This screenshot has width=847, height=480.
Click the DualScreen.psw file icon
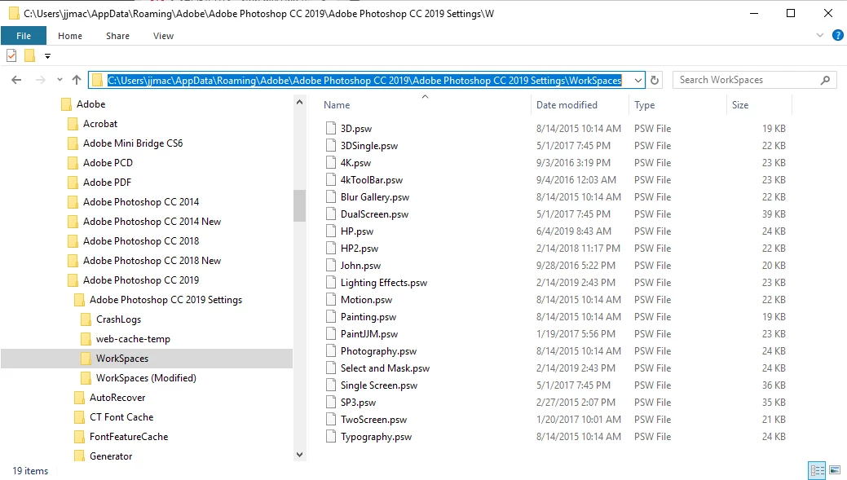tap(331, 214)
